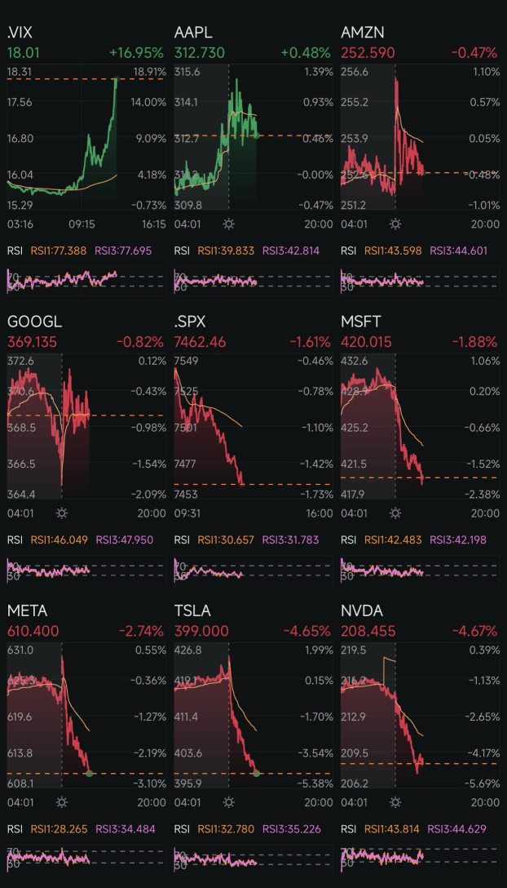Open the NVDA ticker title
Screen dimensions: 507x888
(x=362, y=611)
